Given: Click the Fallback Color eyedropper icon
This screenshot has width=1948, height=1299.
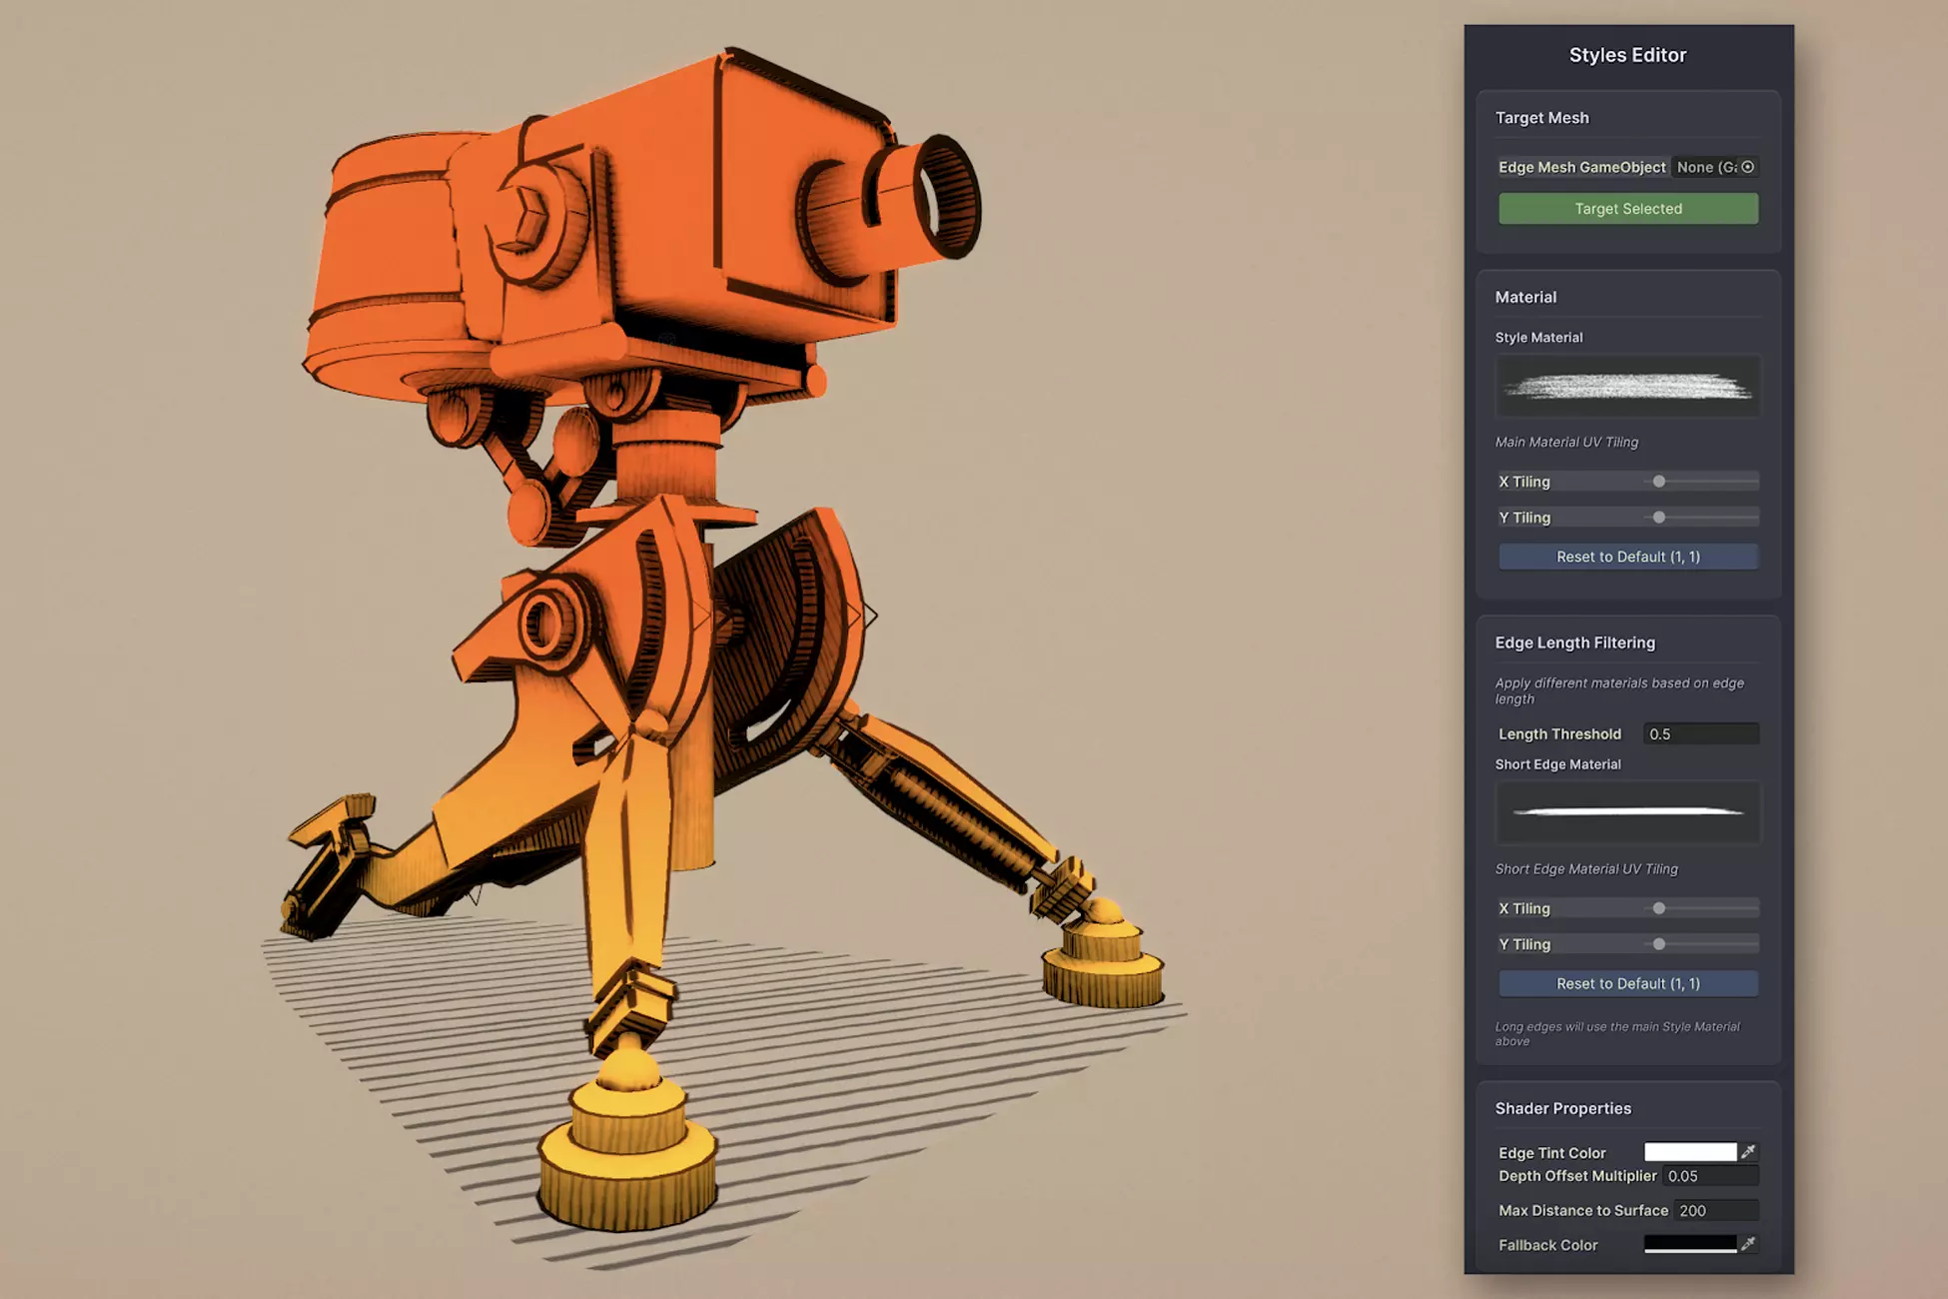Looking at the screenshot, I should click(1748, 1244).
